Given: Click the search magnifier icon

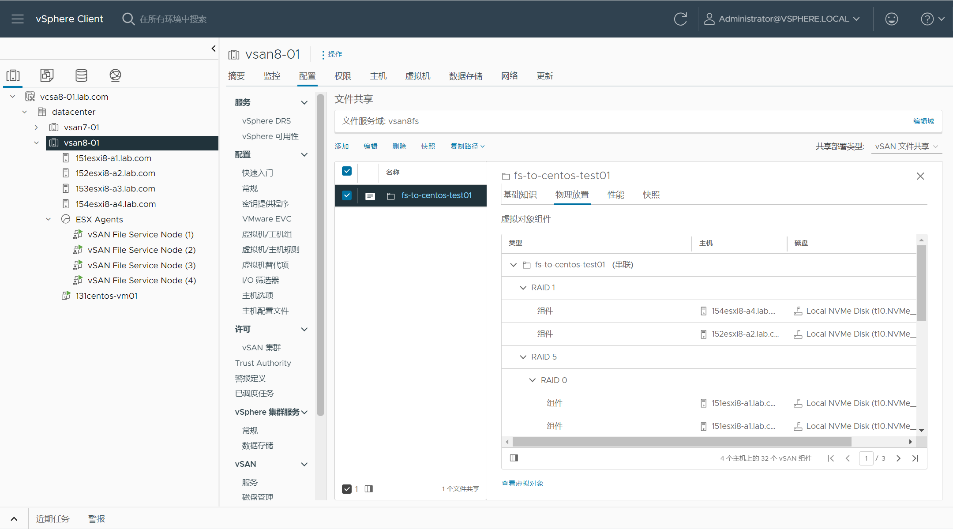Looking at the screenshot, I should click(128, 19).
